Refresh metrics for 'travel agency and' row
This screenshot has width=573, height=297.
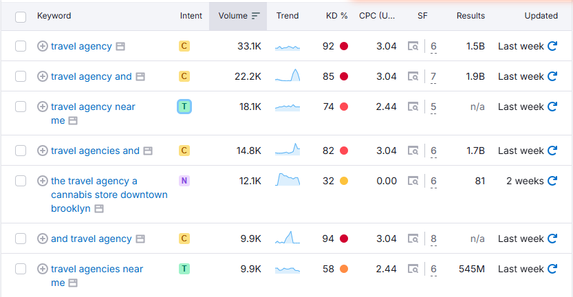click(x=552, y=76)
